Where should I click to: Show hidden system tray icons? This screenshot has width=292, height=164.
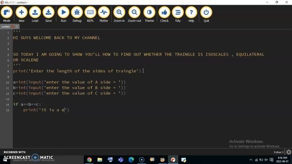(x=251, y=160)
